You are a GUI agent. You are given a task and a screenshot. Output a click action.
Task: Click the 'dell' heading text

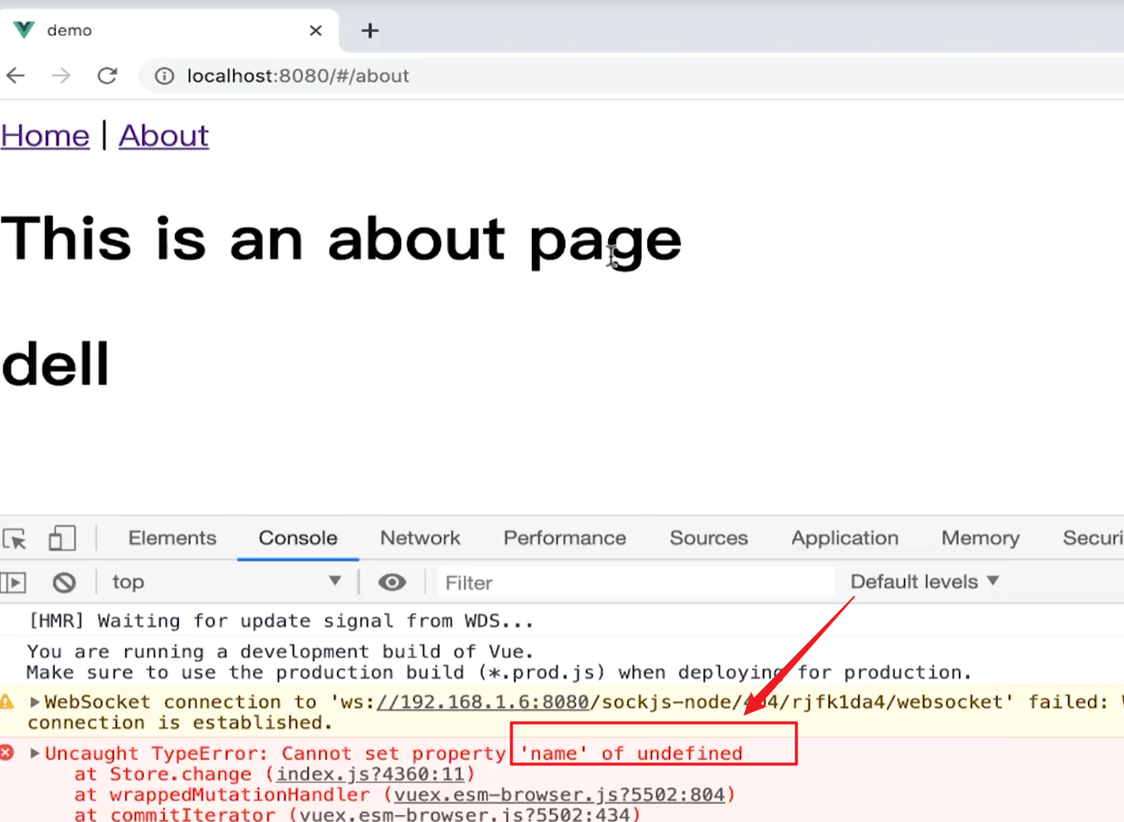tap(56, 364)
